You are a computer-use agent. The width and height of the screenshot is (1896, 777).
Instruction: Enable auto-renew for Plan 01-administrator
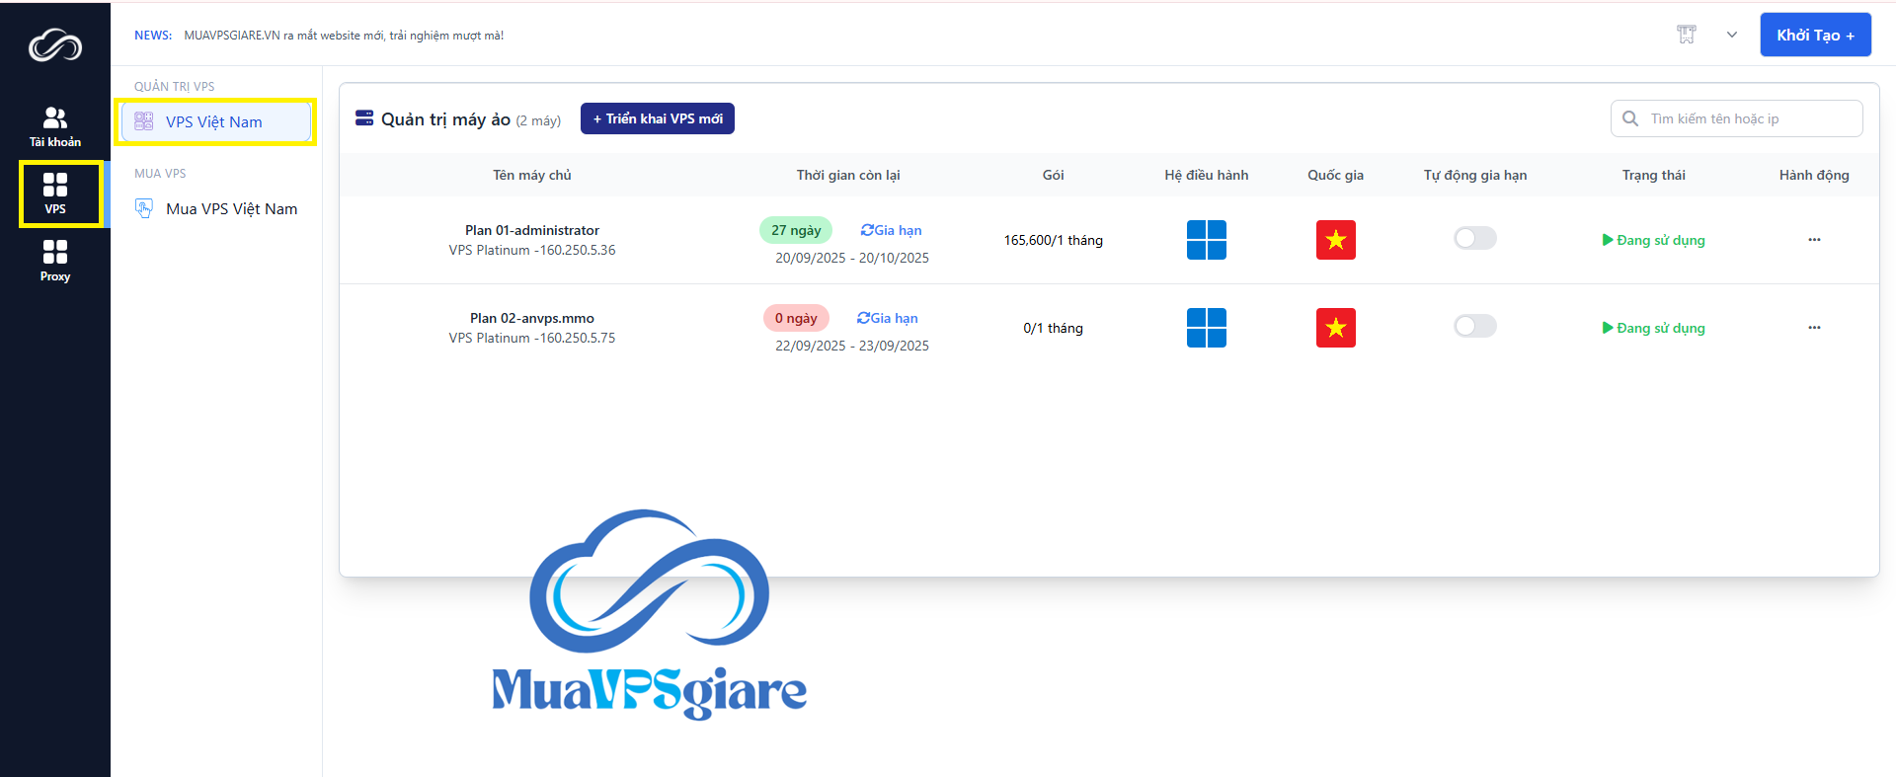pyautogui.click(x=1474, y=238)
